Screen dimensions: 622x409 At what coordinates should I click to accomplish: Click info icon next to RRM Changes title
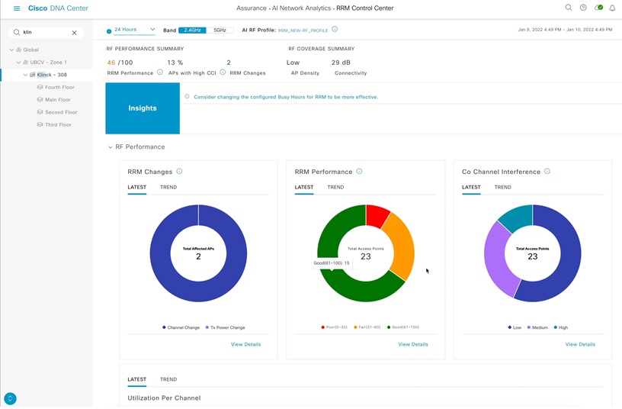point(180,172)
